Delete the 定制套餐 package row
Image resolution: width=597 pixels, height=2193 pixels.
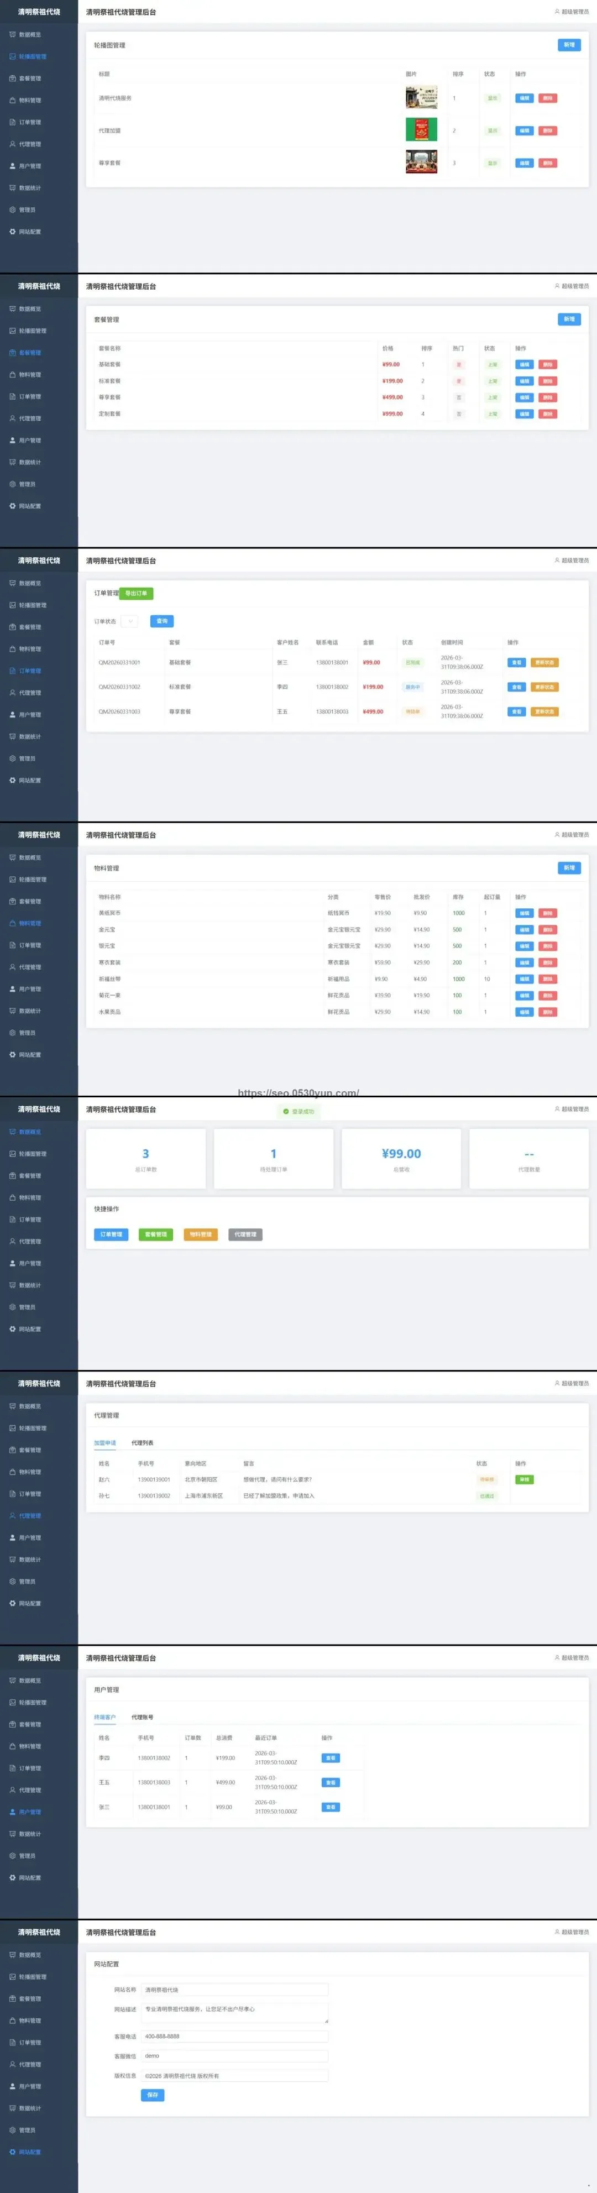coord(548,414)
